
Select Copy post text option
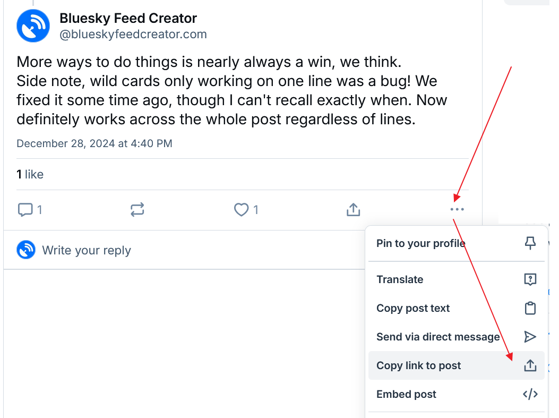pyautogui.click(x=413, y=308)
